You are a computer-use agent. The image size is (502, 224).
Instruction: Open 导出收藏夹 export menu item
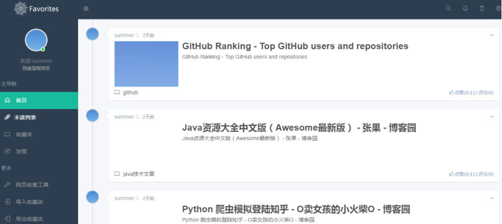[39, 218]
